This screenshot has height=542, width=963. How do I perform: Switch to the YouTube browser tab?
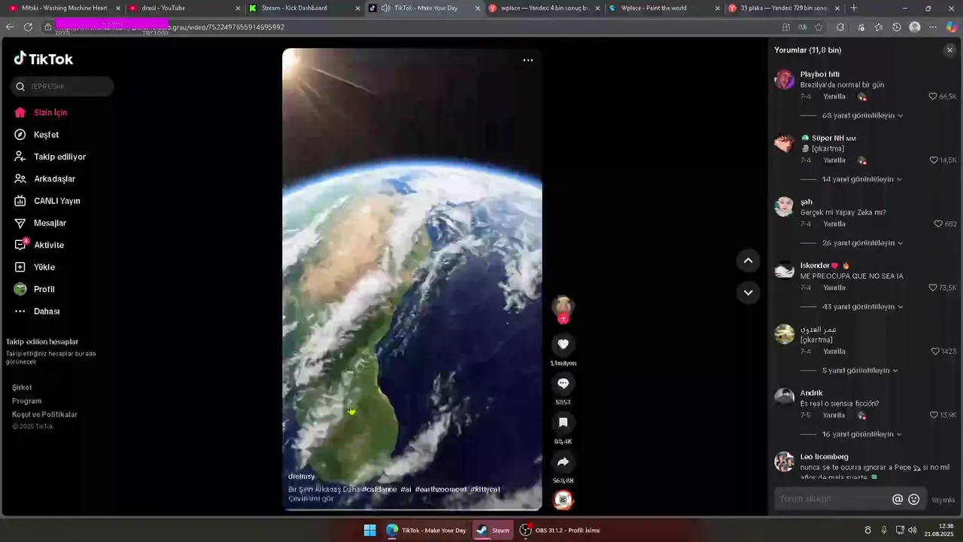pyautogui.click(x=184, y=8)
